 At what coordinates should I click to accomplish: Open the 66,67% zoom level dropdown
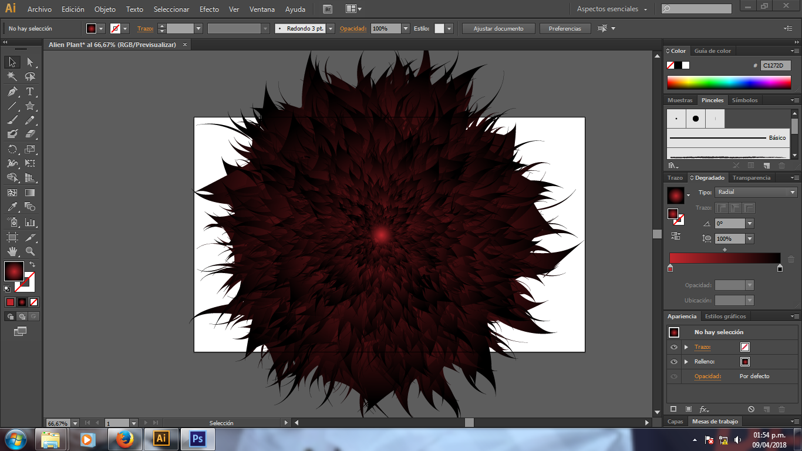point(75,423)
